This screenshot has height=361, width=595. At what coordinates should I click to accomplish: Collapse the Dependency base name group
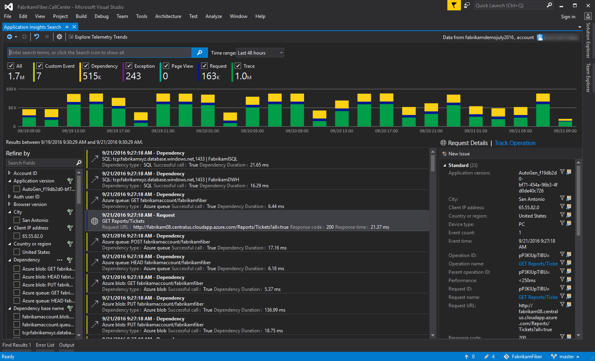pyautogui.click(x=9, y=308)
